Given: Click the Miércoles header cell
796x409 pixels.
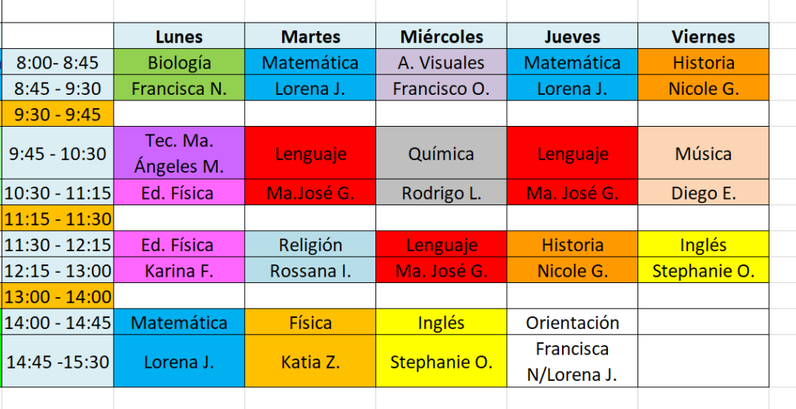Looking at the screenshot, I should click(x=442, y=37).
